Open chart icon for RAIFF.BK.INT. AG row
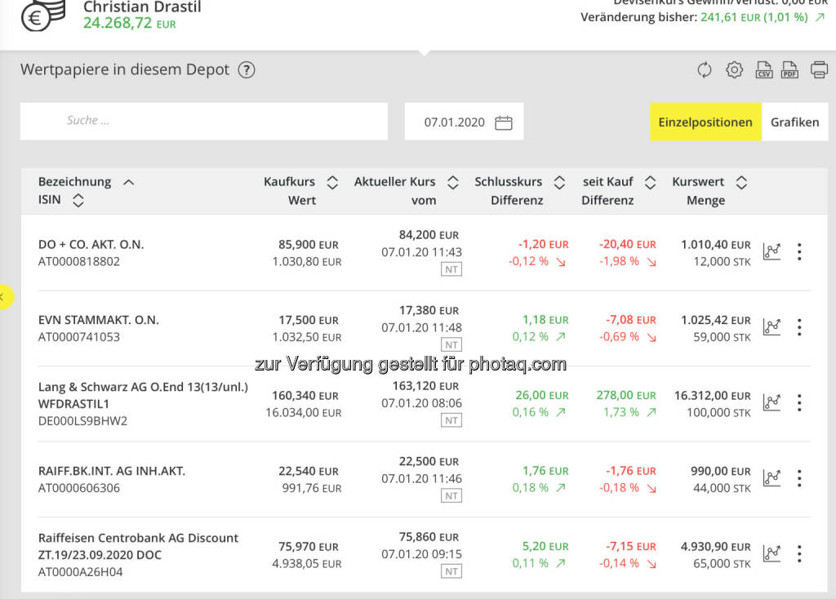Screen dimensions: 836x599 (772, 478)
